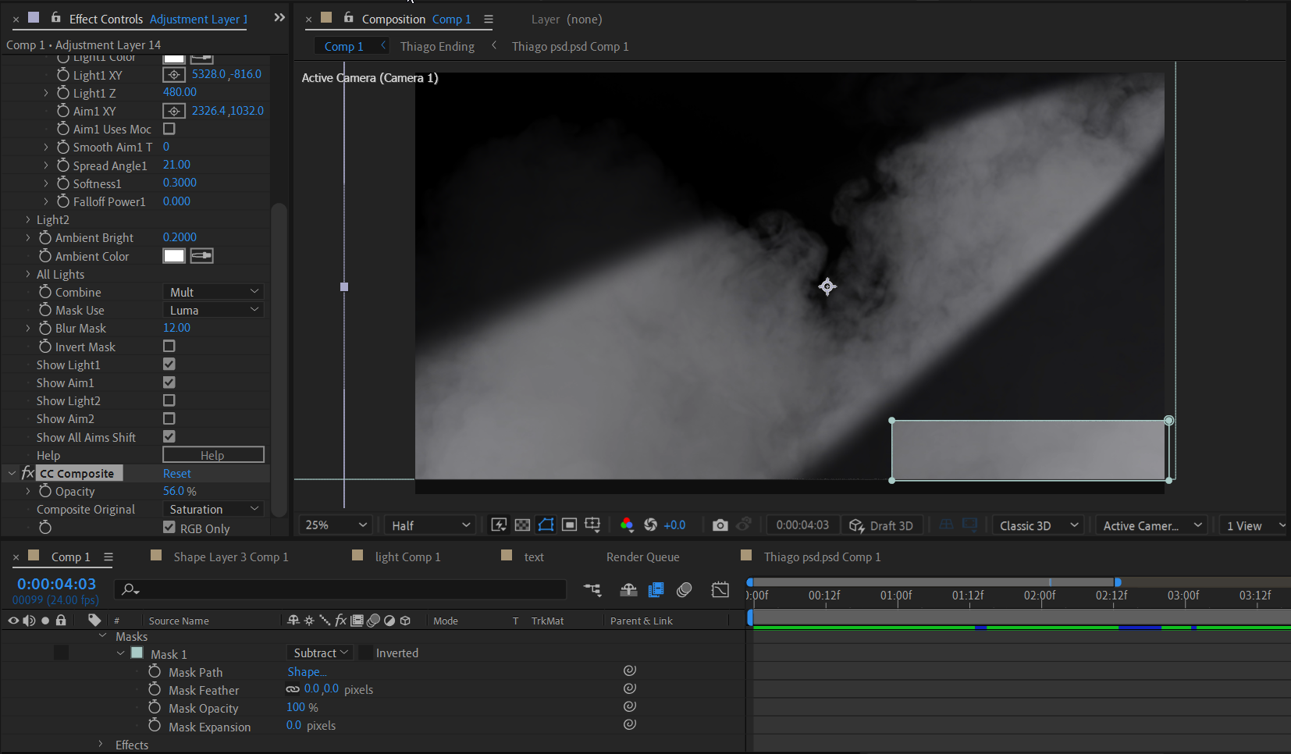Open the Shape dialog for Mask Path
The height and width of the screenshot is (754, 1291).
[307, 671]
